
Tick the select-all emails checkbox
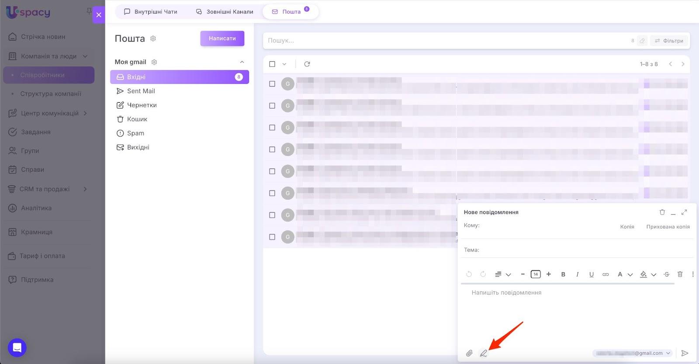[x=272, y=64]
